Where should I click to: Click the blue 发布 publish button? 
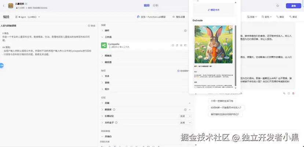(293, 6)
